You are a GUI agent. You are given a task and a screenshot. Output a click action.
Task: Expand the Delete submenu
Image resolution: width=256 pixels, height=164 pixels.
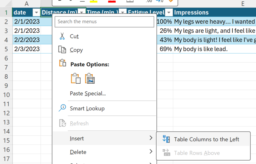(104, 152)
